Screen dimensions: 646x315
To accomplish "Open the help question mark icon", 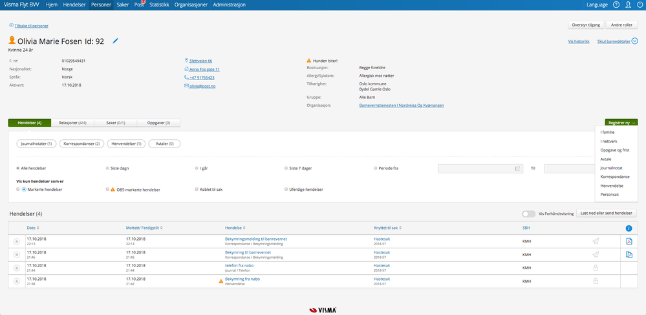I will coord(616,5).
